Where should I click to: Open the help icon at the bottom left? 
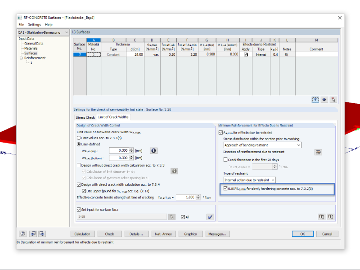[x=23, y=234]
